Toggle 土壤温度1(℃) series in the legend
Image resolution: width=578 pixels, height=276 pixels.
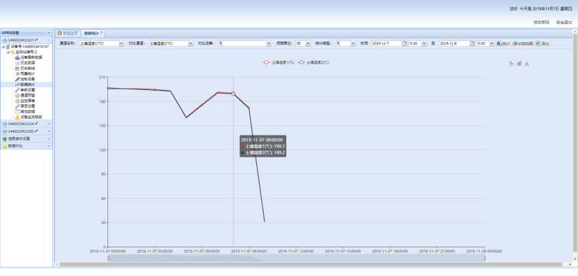pos(278,62)
